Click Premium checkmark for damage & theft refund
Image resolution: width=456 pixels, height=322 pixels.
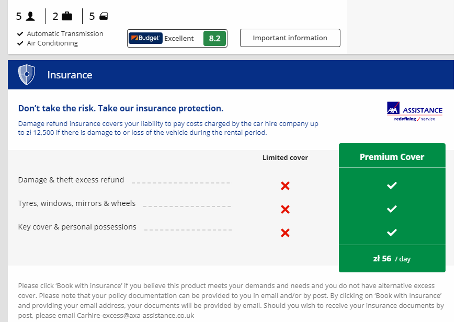(x=392, y=185)
